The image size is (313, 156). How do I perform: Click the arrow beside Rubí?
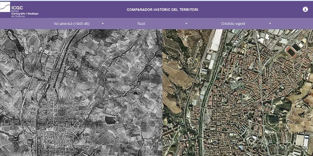tap(186, 24)
